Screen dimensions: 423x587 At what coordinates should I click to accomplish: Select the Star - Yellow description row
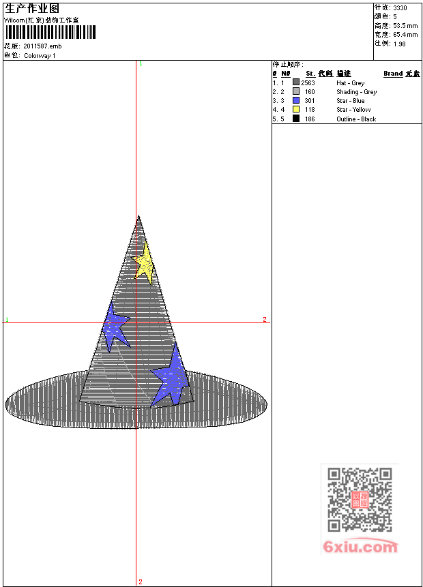coord(353,110)
